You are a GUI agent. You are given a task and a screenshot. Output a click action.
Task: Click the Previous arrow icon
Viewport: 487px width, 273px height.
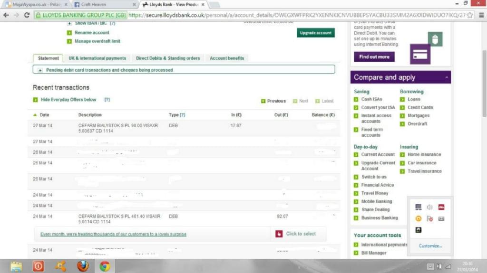coord(263,101)
